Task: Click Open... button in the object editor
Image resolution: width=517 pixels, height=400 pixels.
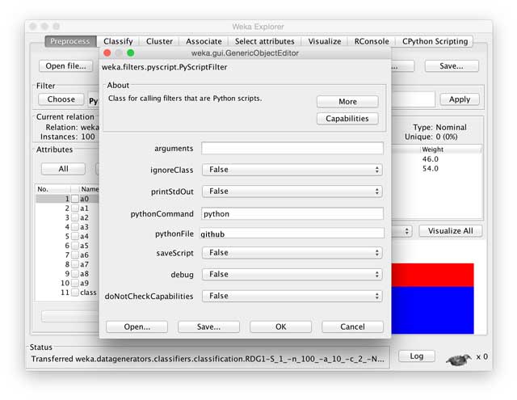Action: [137, 326]
